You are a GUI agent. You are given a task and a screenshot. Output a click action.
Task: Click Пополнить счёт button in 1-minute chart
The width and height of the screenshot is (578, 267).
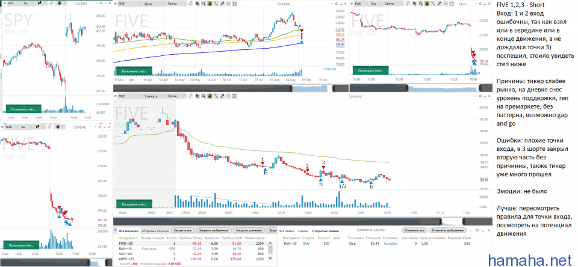[x=134, y=203]
